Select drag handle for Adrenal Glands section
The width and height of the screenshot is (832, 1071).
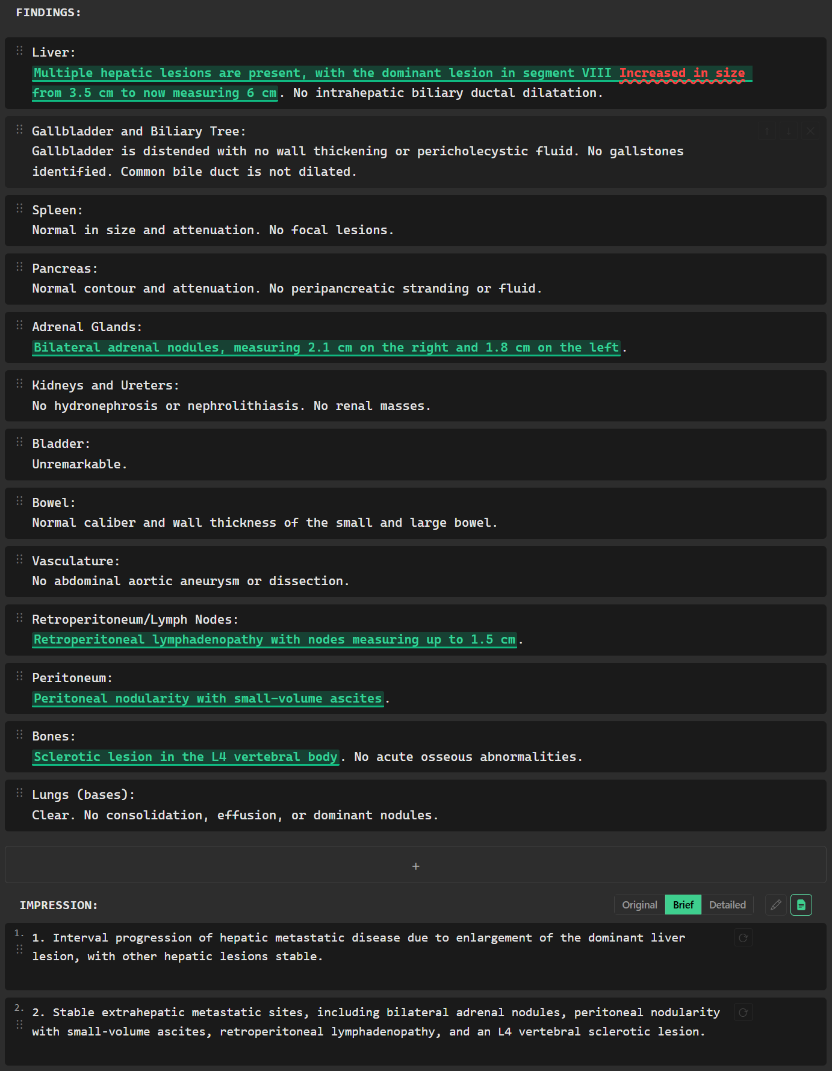19,325
